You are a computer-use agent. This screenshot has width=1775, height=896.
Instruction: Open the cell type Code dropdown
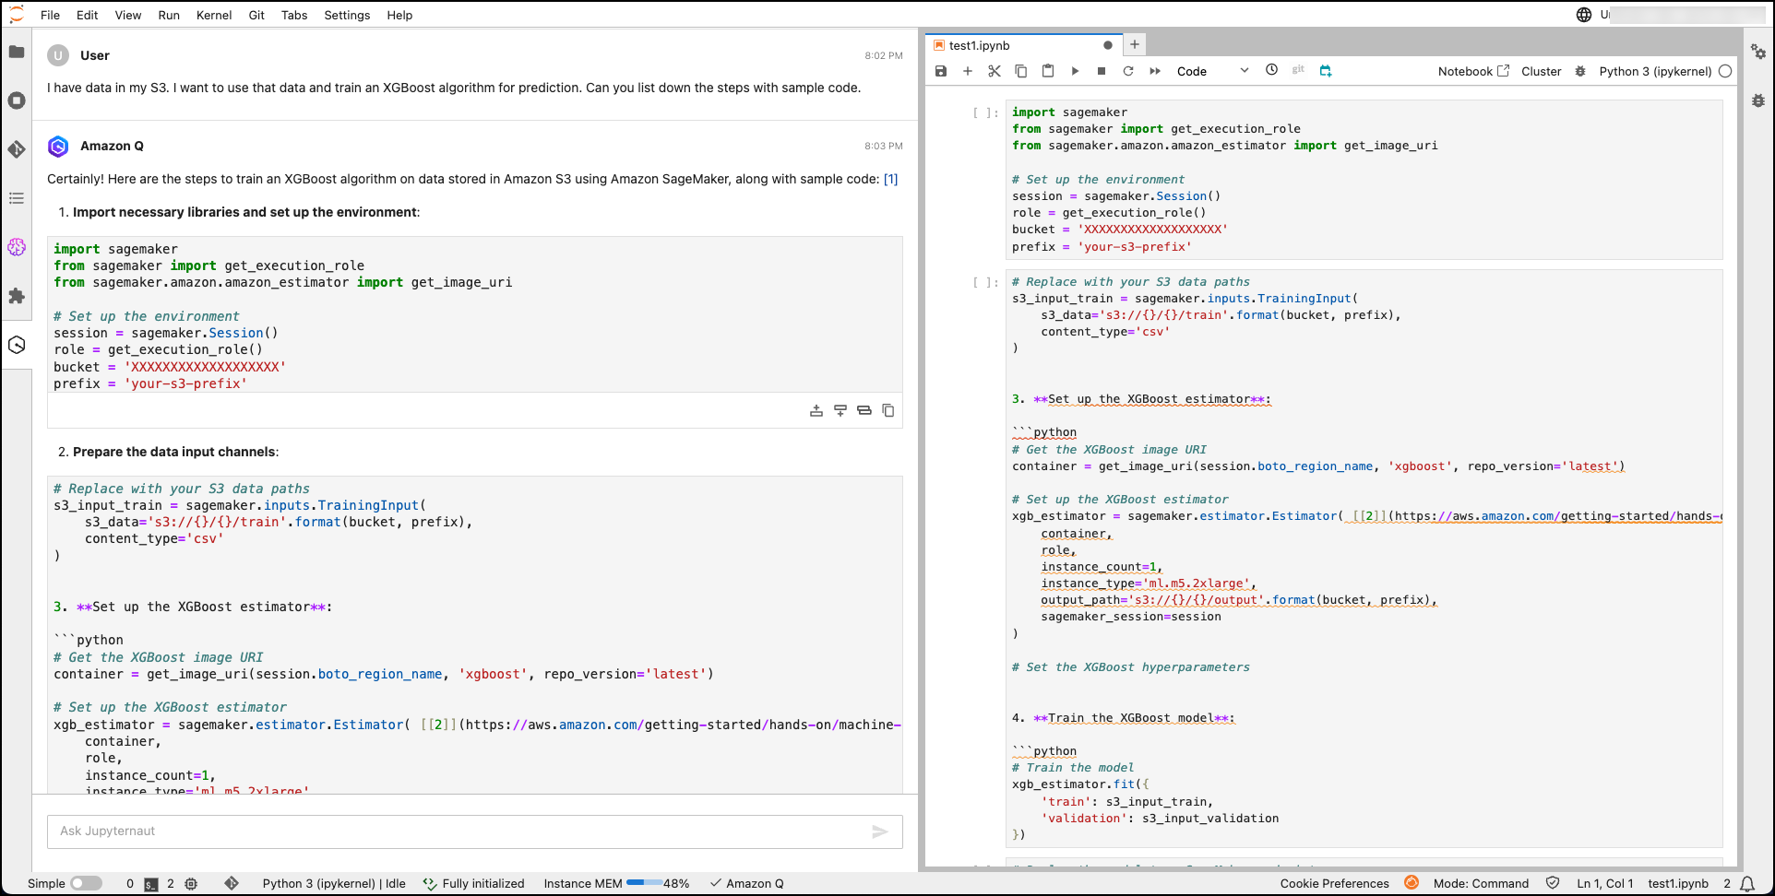(1212, 71)
